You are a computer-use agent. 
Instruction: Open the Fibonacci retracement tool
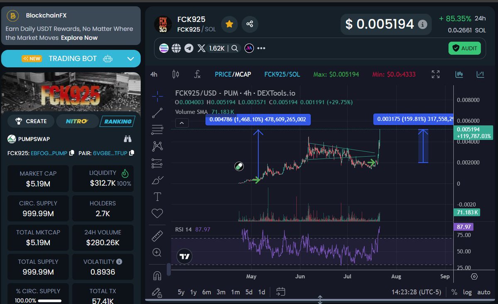157,130
